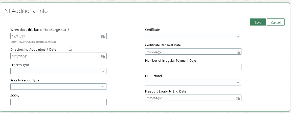291x113 pixels.
Task: Open Certificate Renewal Date calendar picker
Action: [238, 52]
